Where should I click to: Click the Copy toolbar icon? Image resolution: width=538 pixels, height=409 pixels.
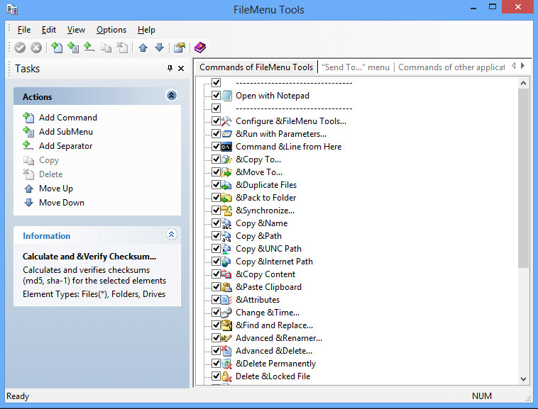click(x=106, y=47)
